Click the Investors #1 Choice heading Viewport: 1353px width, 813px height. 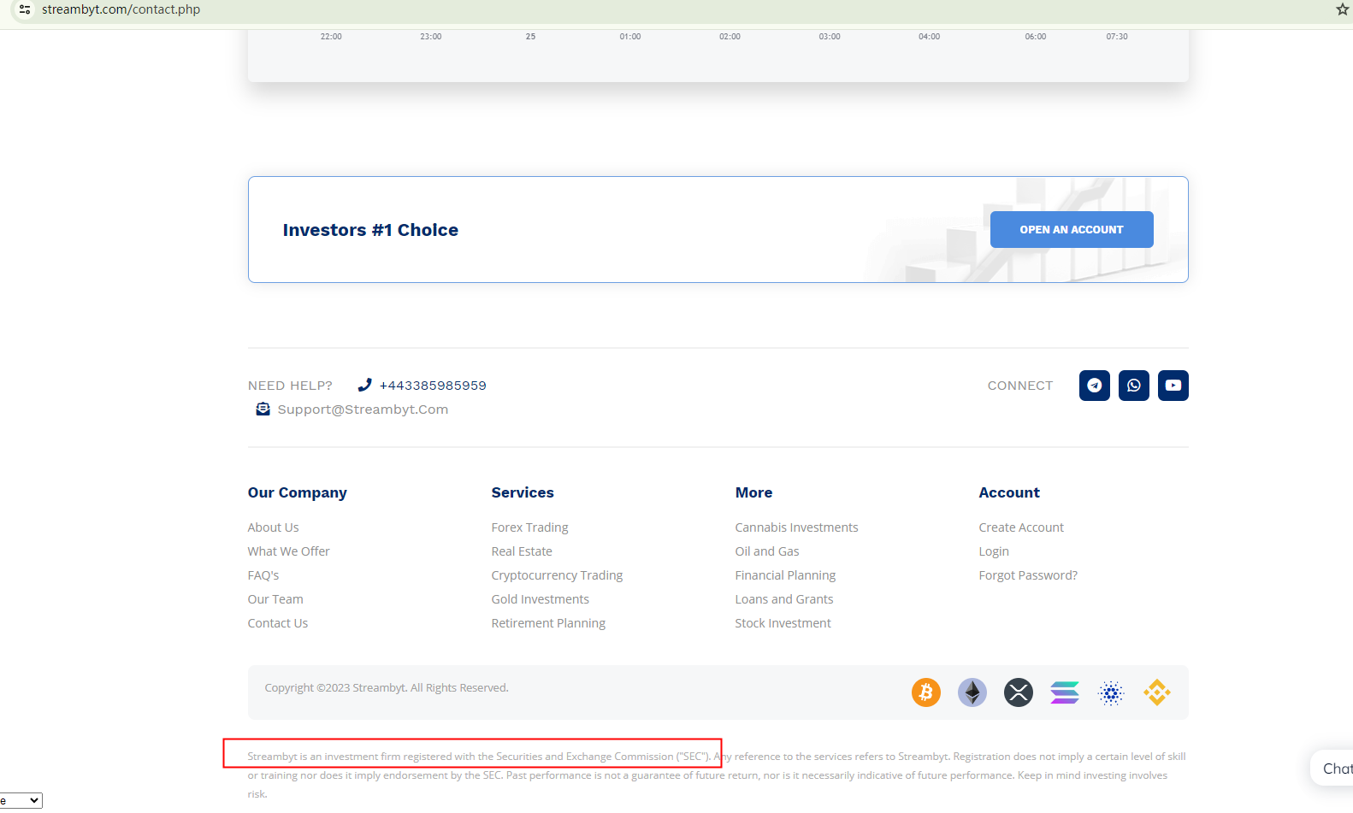370,230
